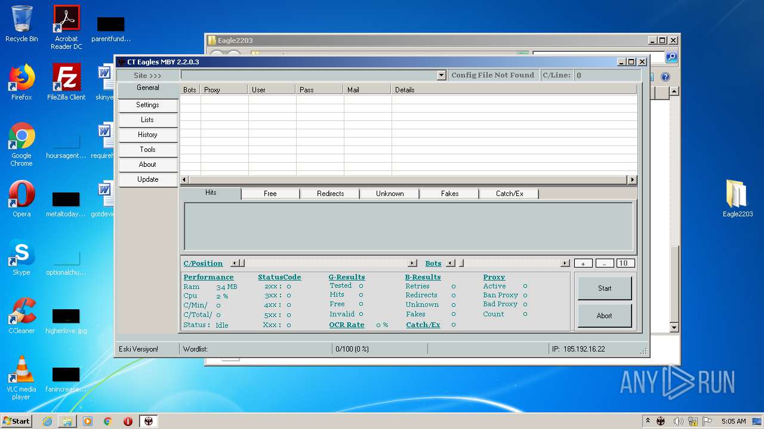Click the Details column header
The height and width of the screenshot is (429, 764).
pyautogui.click(x=514, y=89)
